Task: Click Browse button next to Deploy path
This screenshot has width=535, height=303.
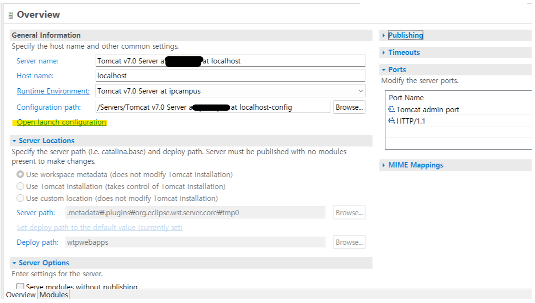Action: click(349, 242)
